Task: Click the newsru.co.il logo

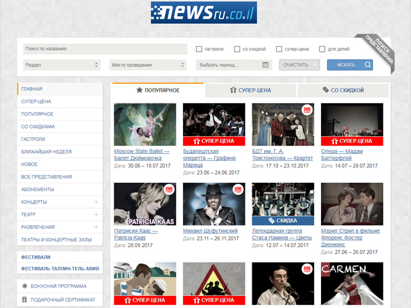Action: (x=204, y=13)
